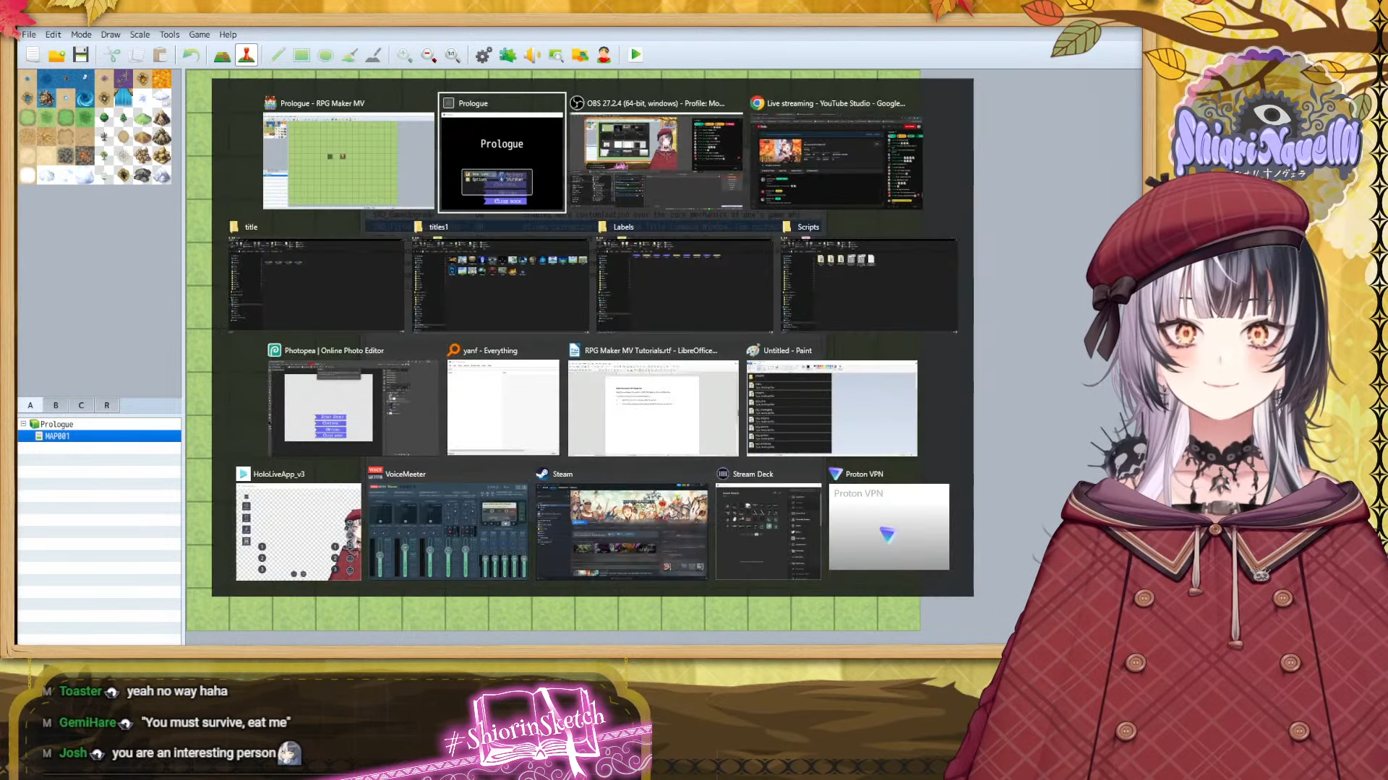Image resolution: width=1388 pixels, height=780 pixels.
Task: Select the Prologue root in map tree
Action: tap(56, 424)
